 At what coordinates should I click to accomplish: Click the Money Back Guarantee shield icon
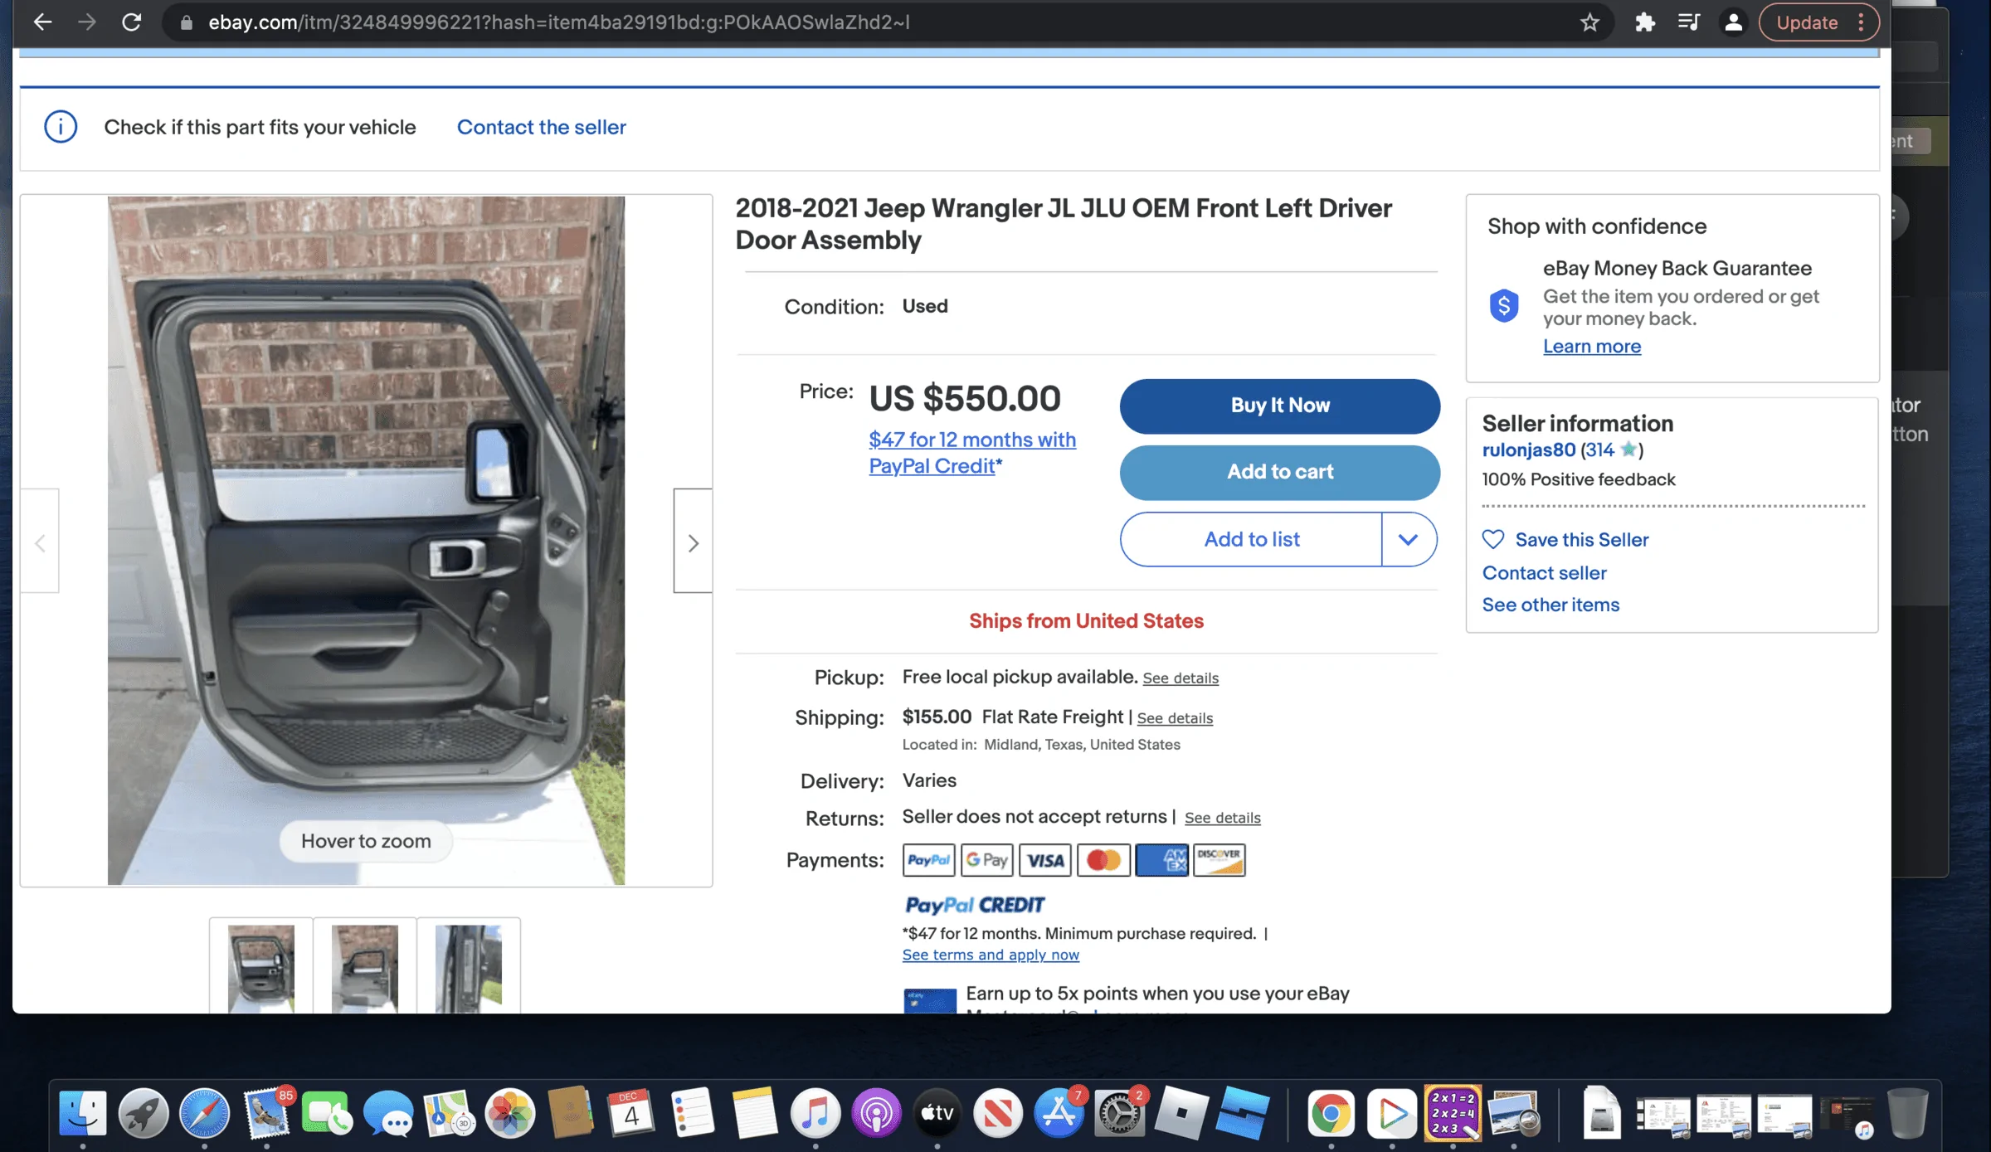point(1503,306)
